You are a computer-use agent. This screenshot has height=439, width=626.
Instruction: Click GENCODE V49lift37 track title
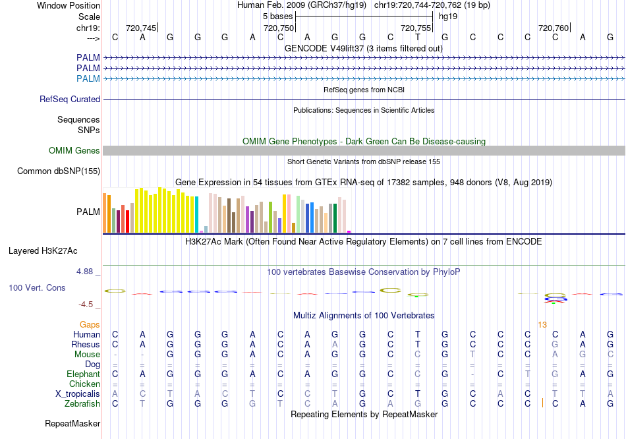click(364, 48)
